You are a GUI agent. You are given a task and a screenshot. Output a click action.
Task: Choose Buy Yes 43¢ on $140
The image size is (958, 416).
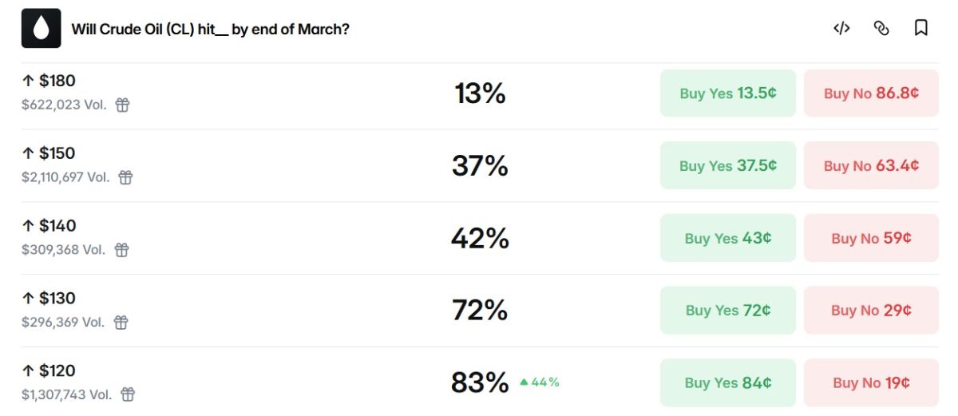point(727,238)
